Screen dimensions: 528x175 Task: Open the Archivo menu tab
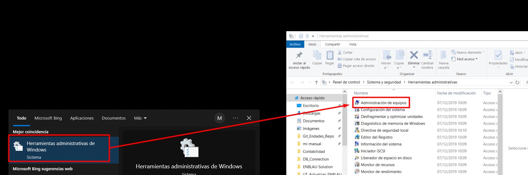(x=295, y=44)
